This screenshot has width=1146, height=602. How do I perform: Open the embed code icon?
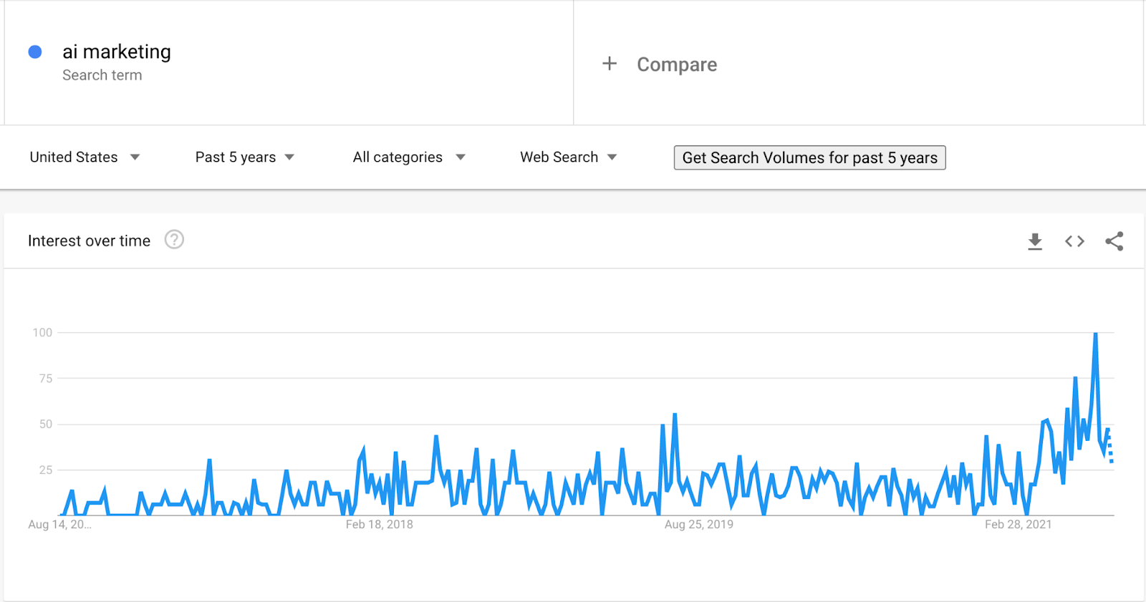click(x=1074, y=241)
